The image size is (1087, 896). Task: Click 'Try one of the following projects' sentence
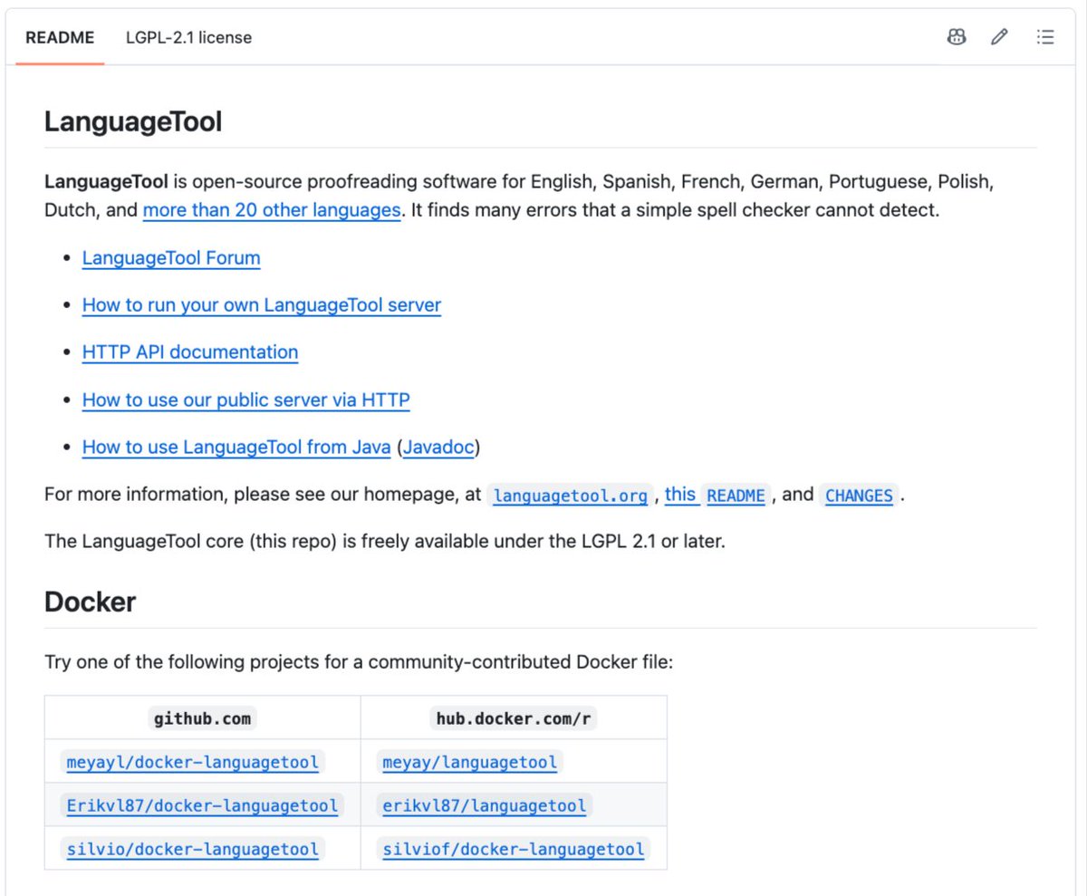click(x=359, y=662)
